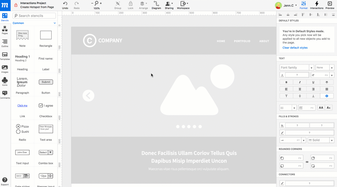
Task: Toggle underline text formatting
Action: pos(313,82)
